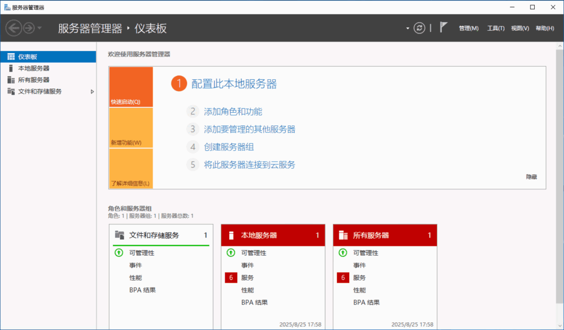
Task: Click 将此服务器连接到云服务 link
Action: [250, 164]
